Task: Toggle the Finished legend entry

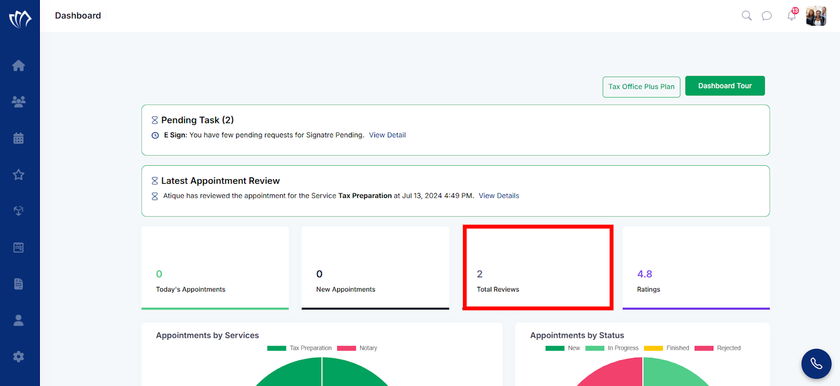Action: 667,348
